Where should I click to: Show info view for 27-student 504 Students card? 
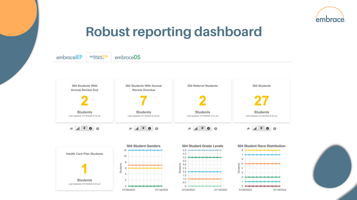pos(267,128)
